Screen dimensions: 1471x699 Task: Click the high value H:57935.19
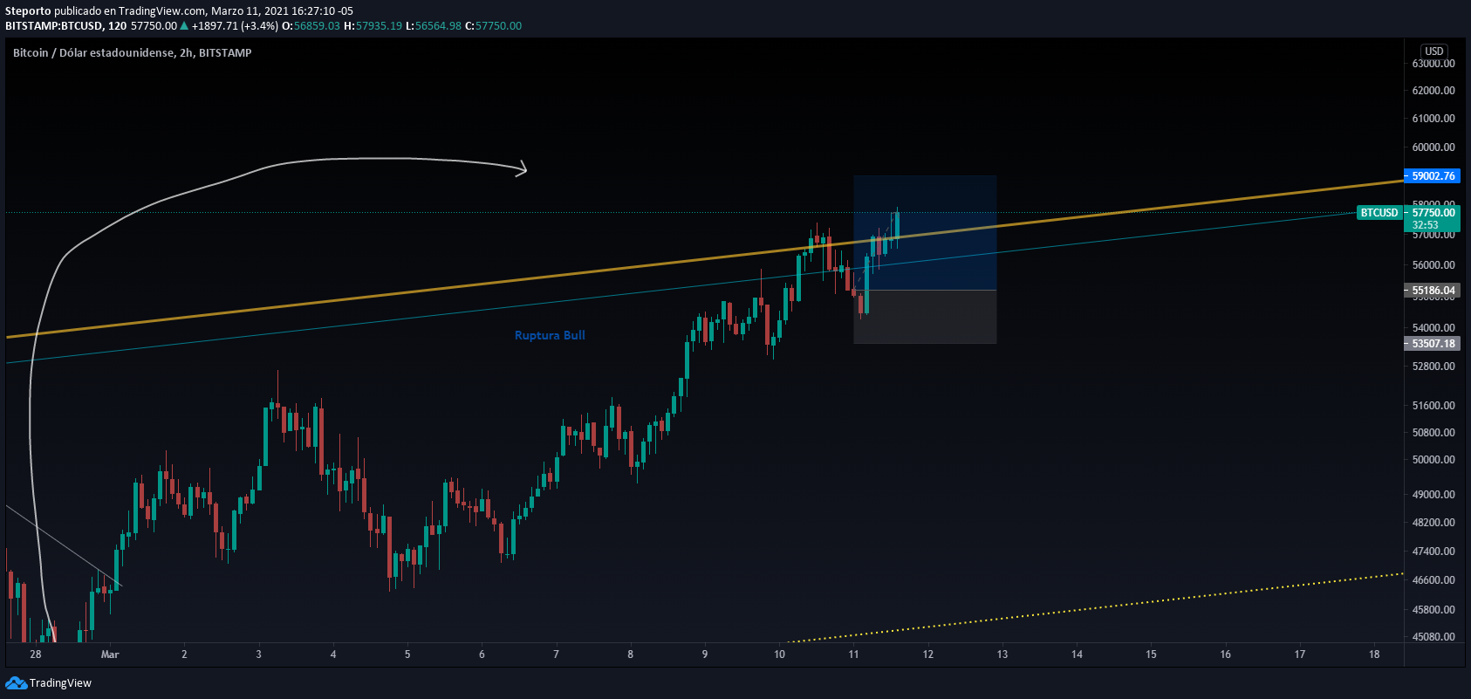point(373,26)
